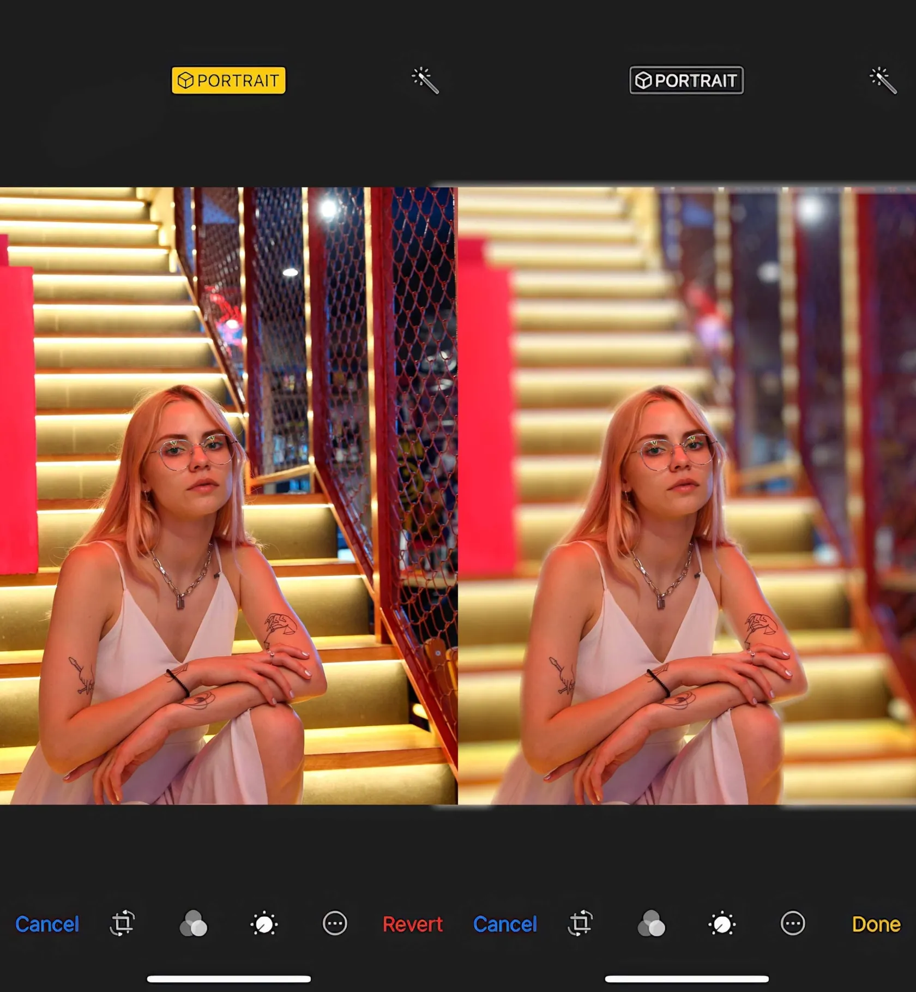Viewport: 916px width, 992px height.
Task: Select adjust dial icon in Revert editor
Action: [264, 923]
